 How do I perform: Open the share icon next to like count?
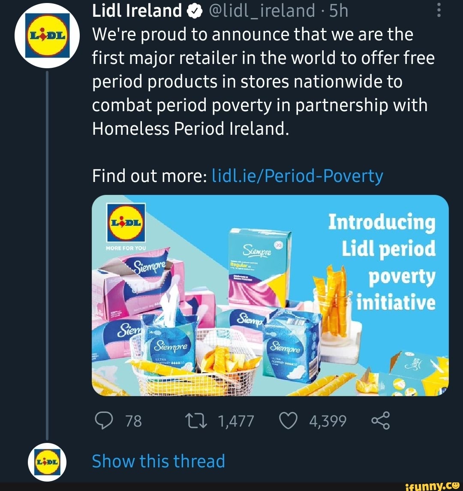[380, 421]
